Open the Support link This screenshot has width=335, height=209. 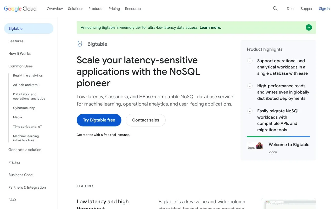click(307, 9)
